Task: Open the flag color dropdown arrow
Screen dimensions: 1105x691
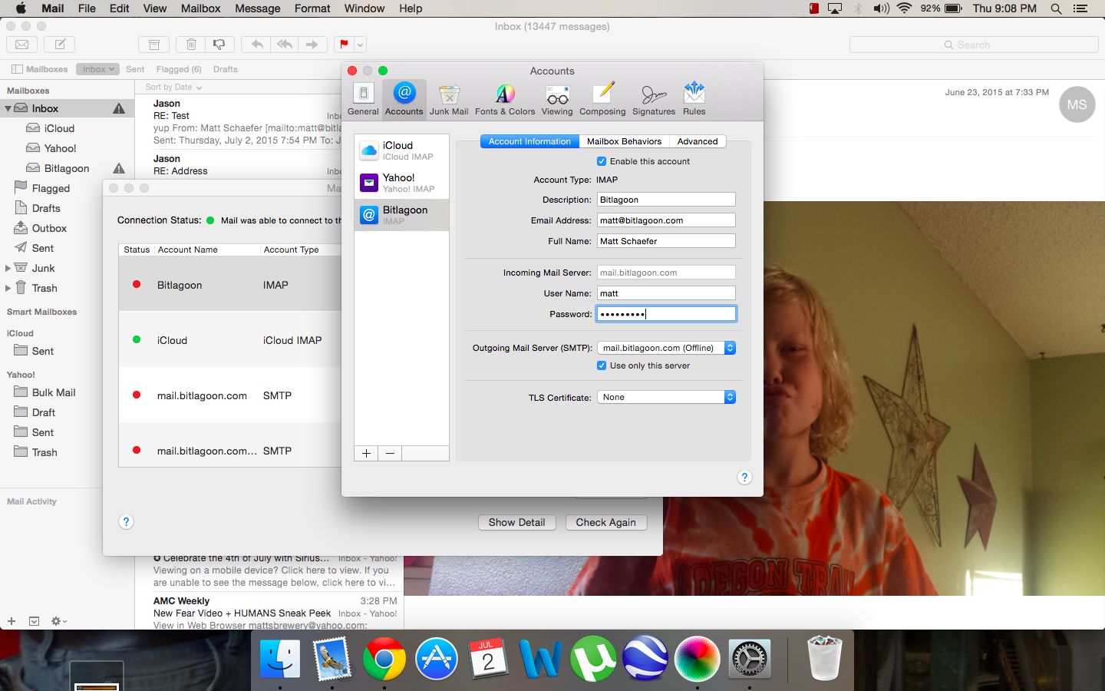Action: pos(361,45)
